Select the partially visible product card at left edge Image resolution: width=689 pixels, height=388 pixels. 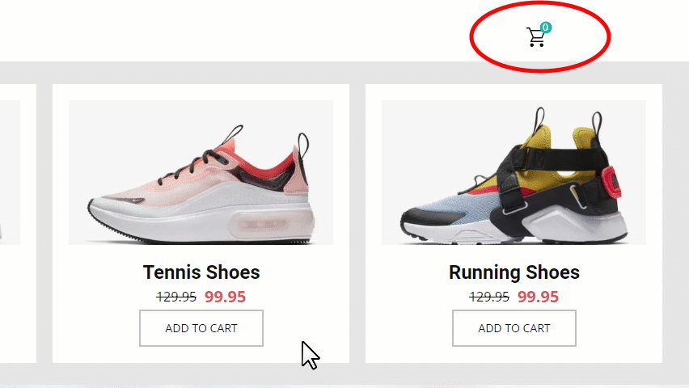tap(18, 223)
